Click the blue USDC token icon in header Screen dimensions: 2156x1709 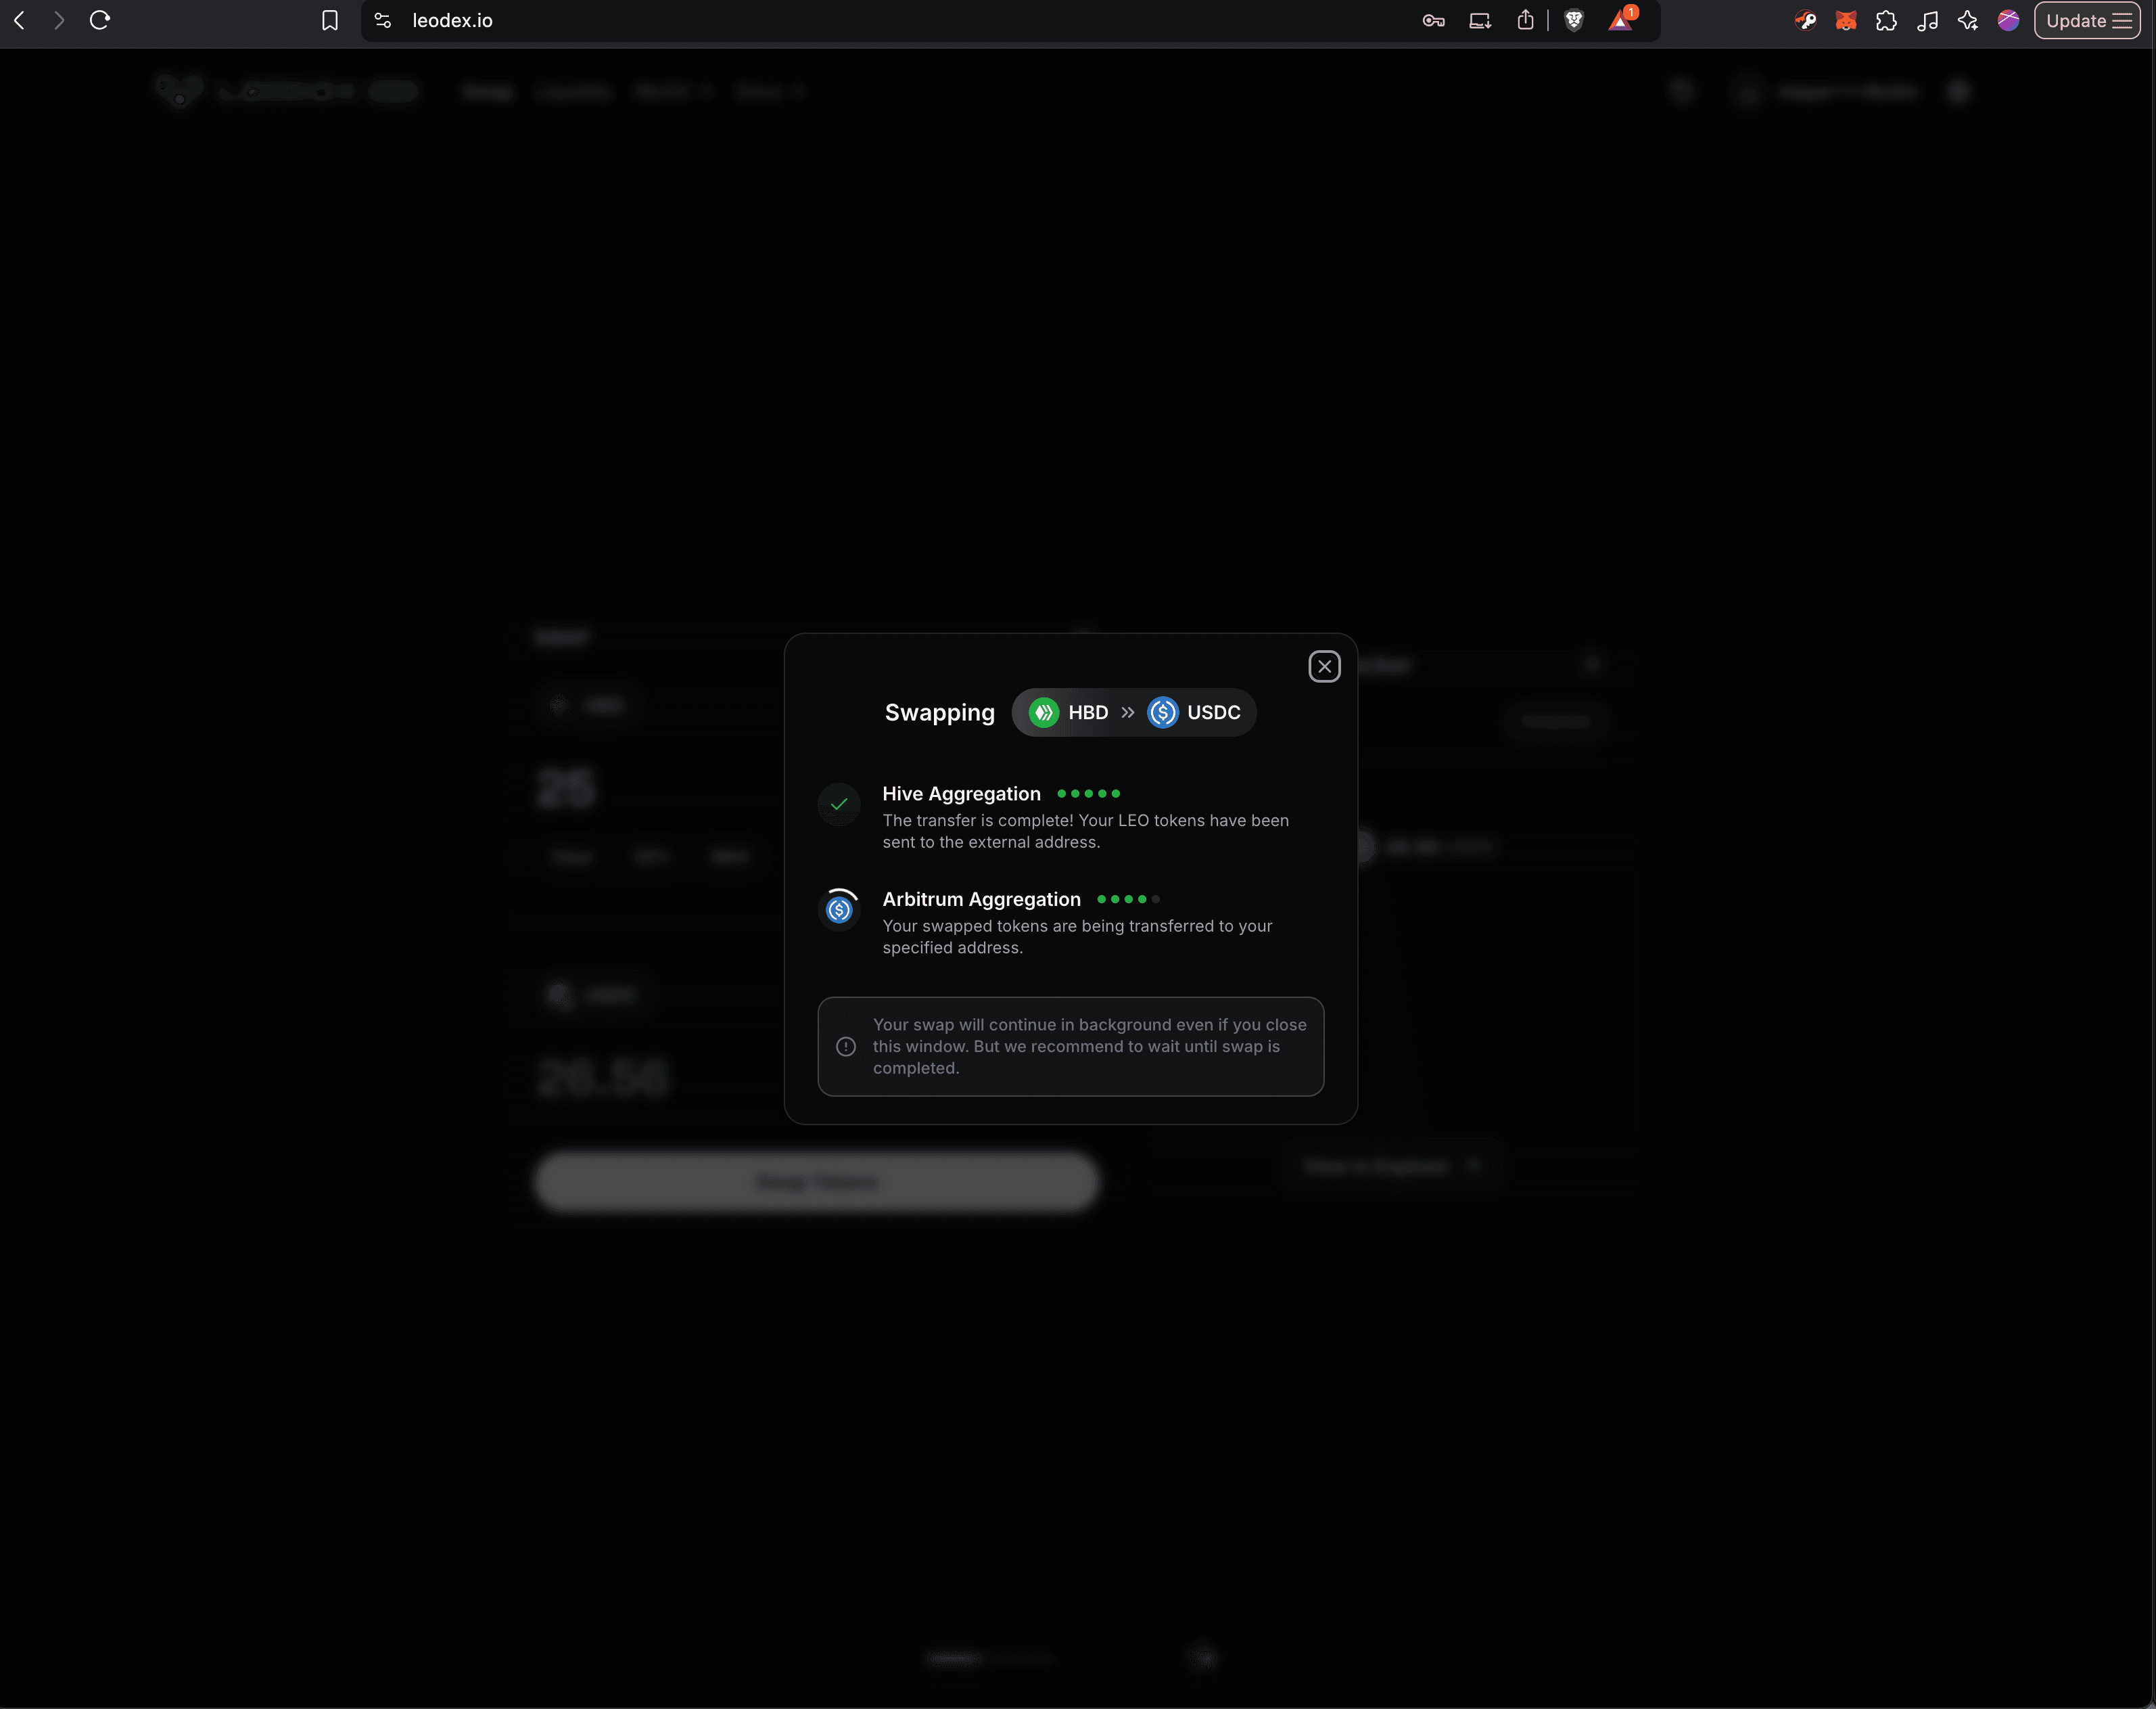pyautogui.click(x=1162, y=712)
